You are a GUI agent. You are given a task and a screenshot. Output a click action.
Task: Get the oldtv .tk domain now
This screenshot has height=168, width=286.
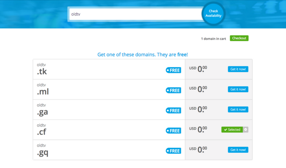click(238, 69)
